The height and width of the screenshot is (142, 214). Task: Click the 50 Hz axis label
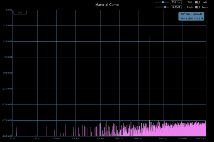(37, 138)
